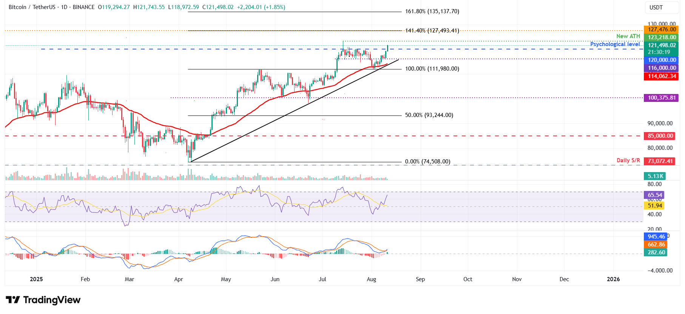This screenshot has height=314, width=685.
Task: Open the USDT currency selector
Action: pyautogui.click(x=656, y=8)
